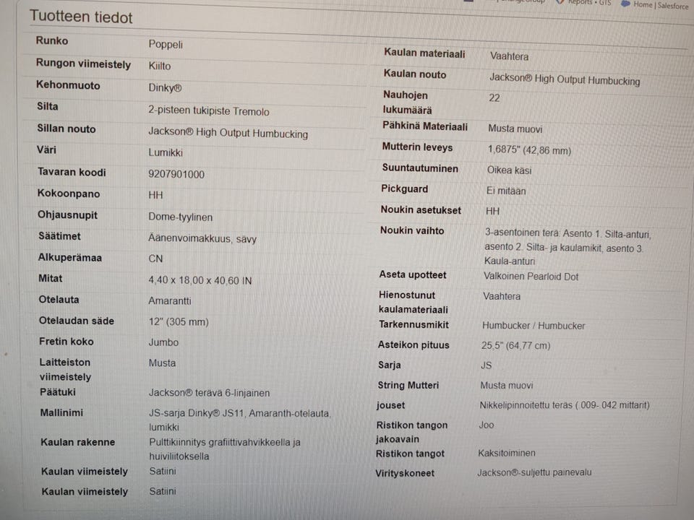Click the 'Väri' label

click(x=46, y=150)
